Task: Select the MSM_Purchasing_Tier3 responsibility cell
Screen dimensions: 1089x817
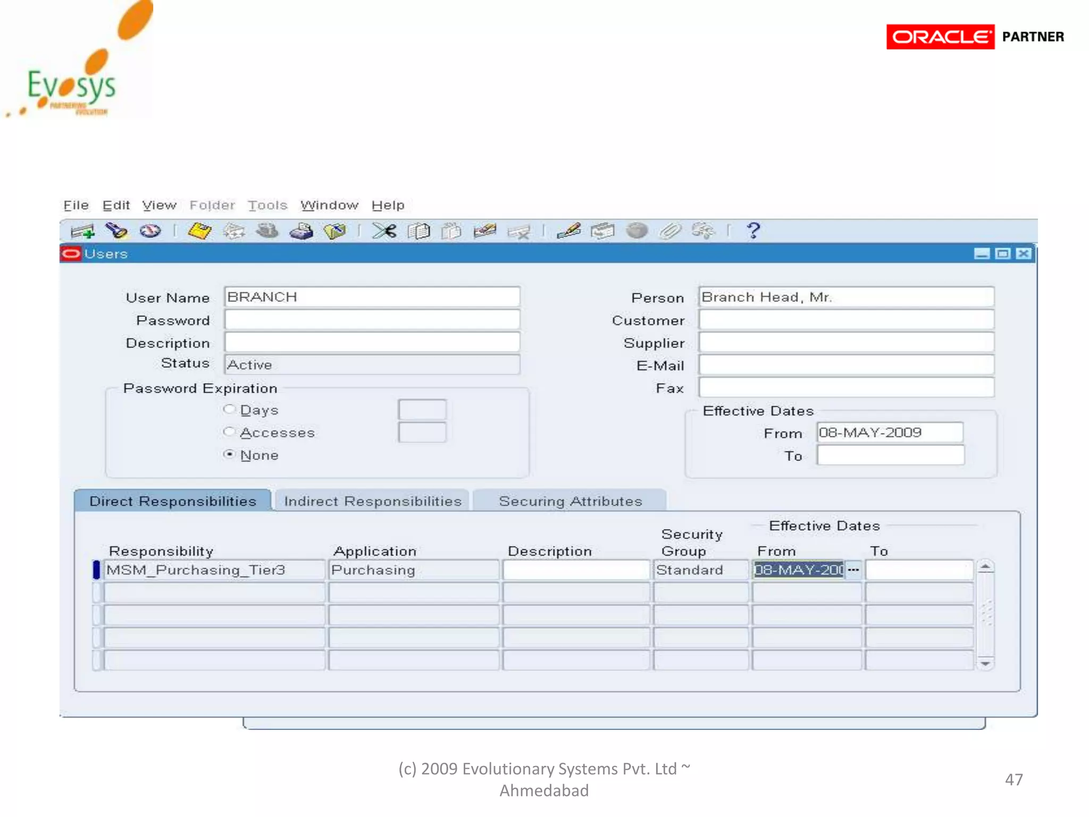Action: (x=214, y=570)
